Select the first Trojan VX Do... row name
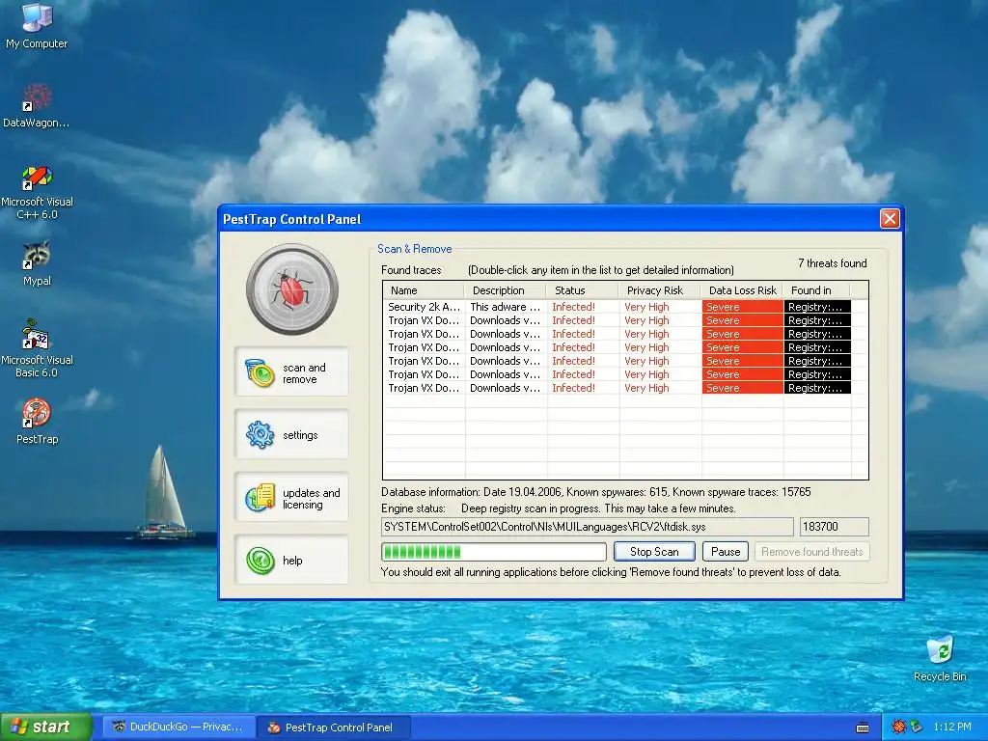This screenshot has height=741, width=988. [424, 320]
